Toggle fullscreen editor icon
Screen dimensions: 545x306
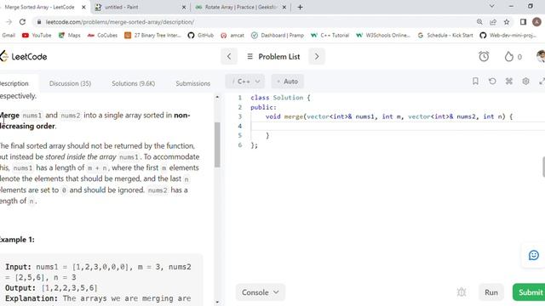[542, 82]
